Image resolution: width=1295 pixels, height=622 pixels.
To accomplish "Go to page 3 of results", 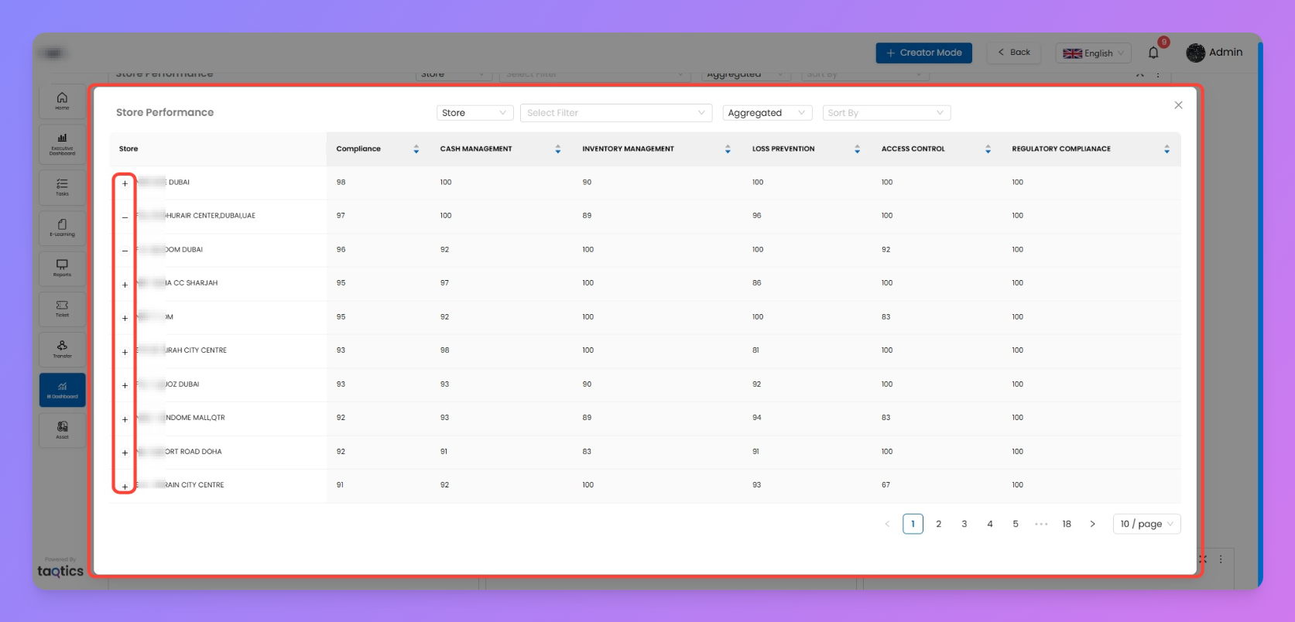I will [964, 525].
